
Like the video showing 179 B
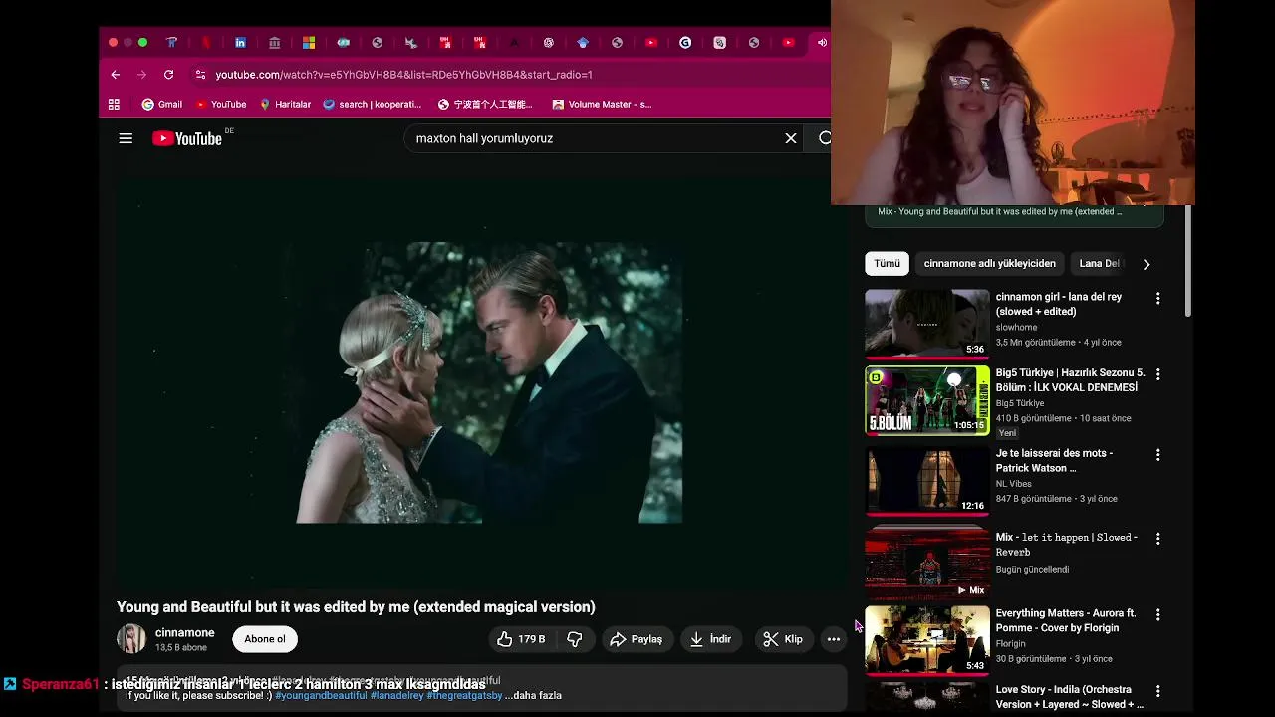pos(521,639)
